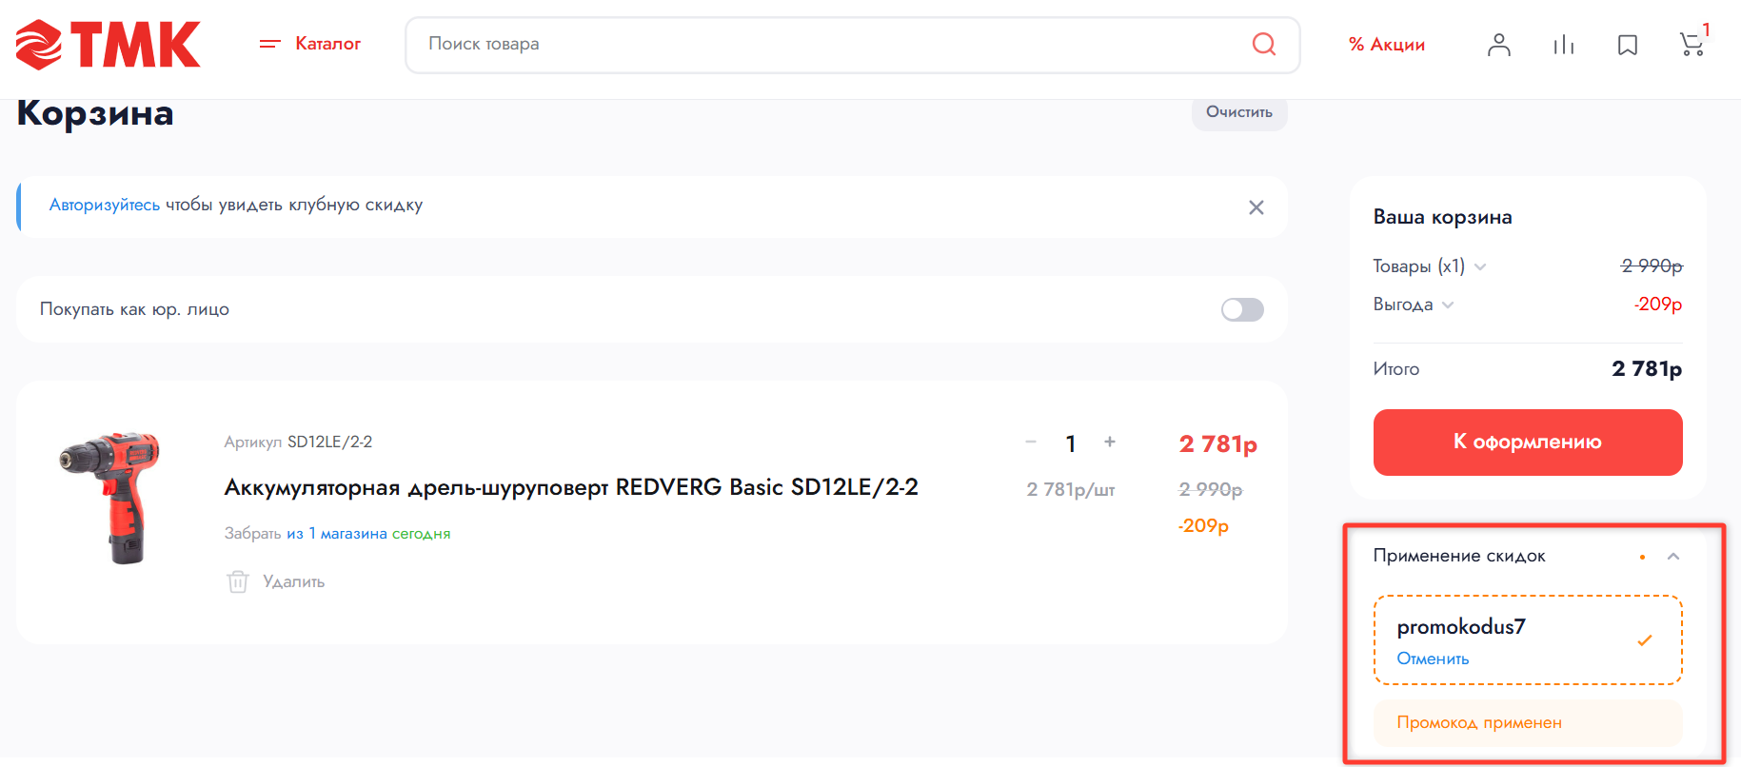The width and height of the screenshot is (1741, 767).
Task: Collapse the Применение скидок section
Action: (x=1673, y=557)
